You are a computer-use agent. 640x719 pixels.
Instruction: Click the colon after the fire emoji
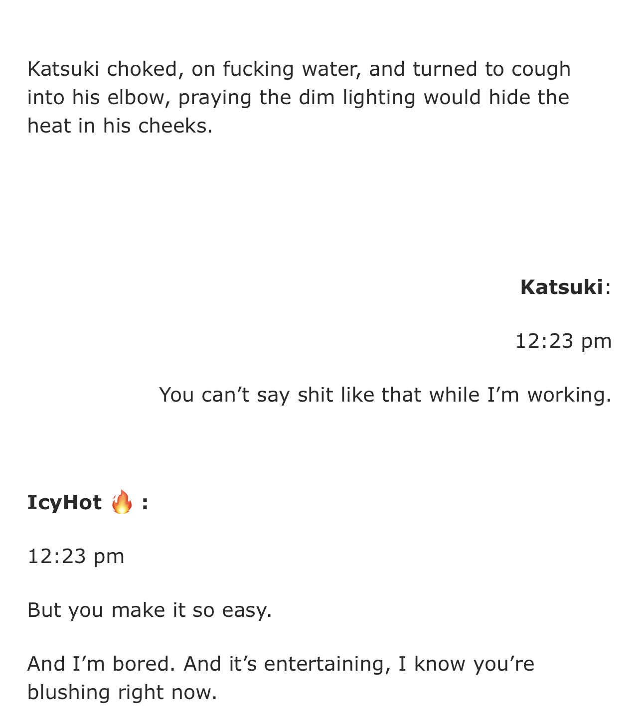click(145, 502)
